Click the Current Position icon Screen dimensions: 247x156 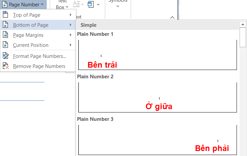(x=5, y=45)
